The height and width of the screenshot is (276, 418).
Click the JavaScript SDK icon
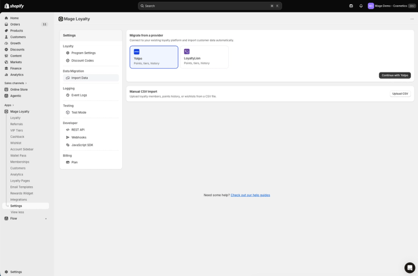tap(68, 145)
